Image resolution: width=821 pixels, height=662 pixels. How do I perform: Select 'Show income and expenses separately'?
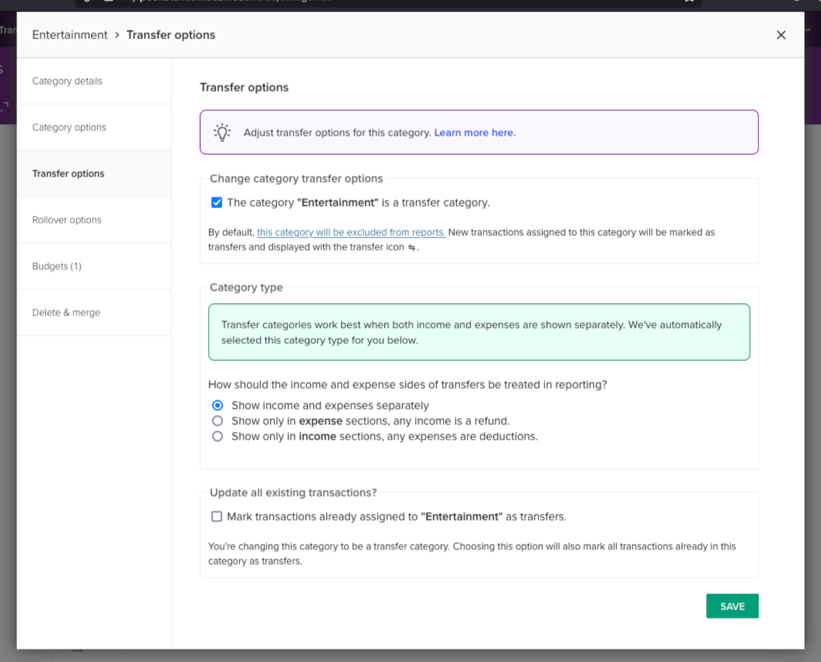click(x=218, y=406)
